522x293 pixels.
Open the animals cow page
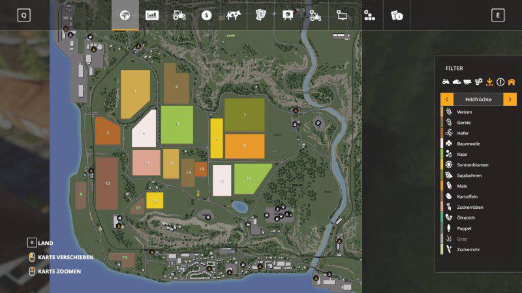point(234,15)
